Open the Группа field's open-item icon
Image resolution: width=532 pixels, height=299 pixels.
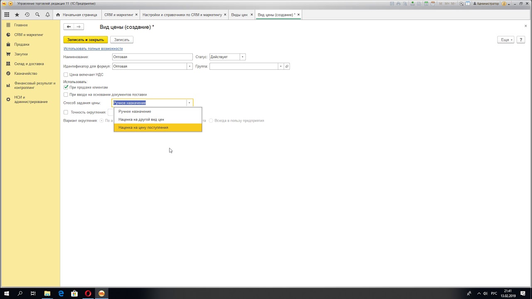pyautogui.click(x=287, y=66)
